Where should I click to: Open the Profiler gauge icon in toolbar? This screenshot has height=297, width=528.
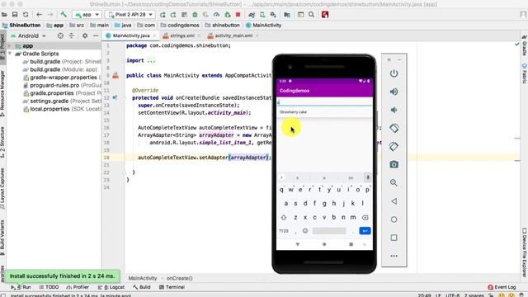pos(216,15)
